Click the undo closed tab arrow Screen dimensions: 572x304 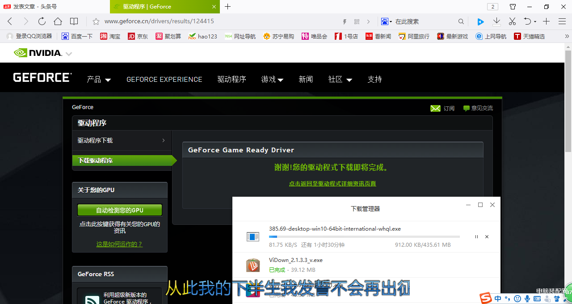pos(528,21)
